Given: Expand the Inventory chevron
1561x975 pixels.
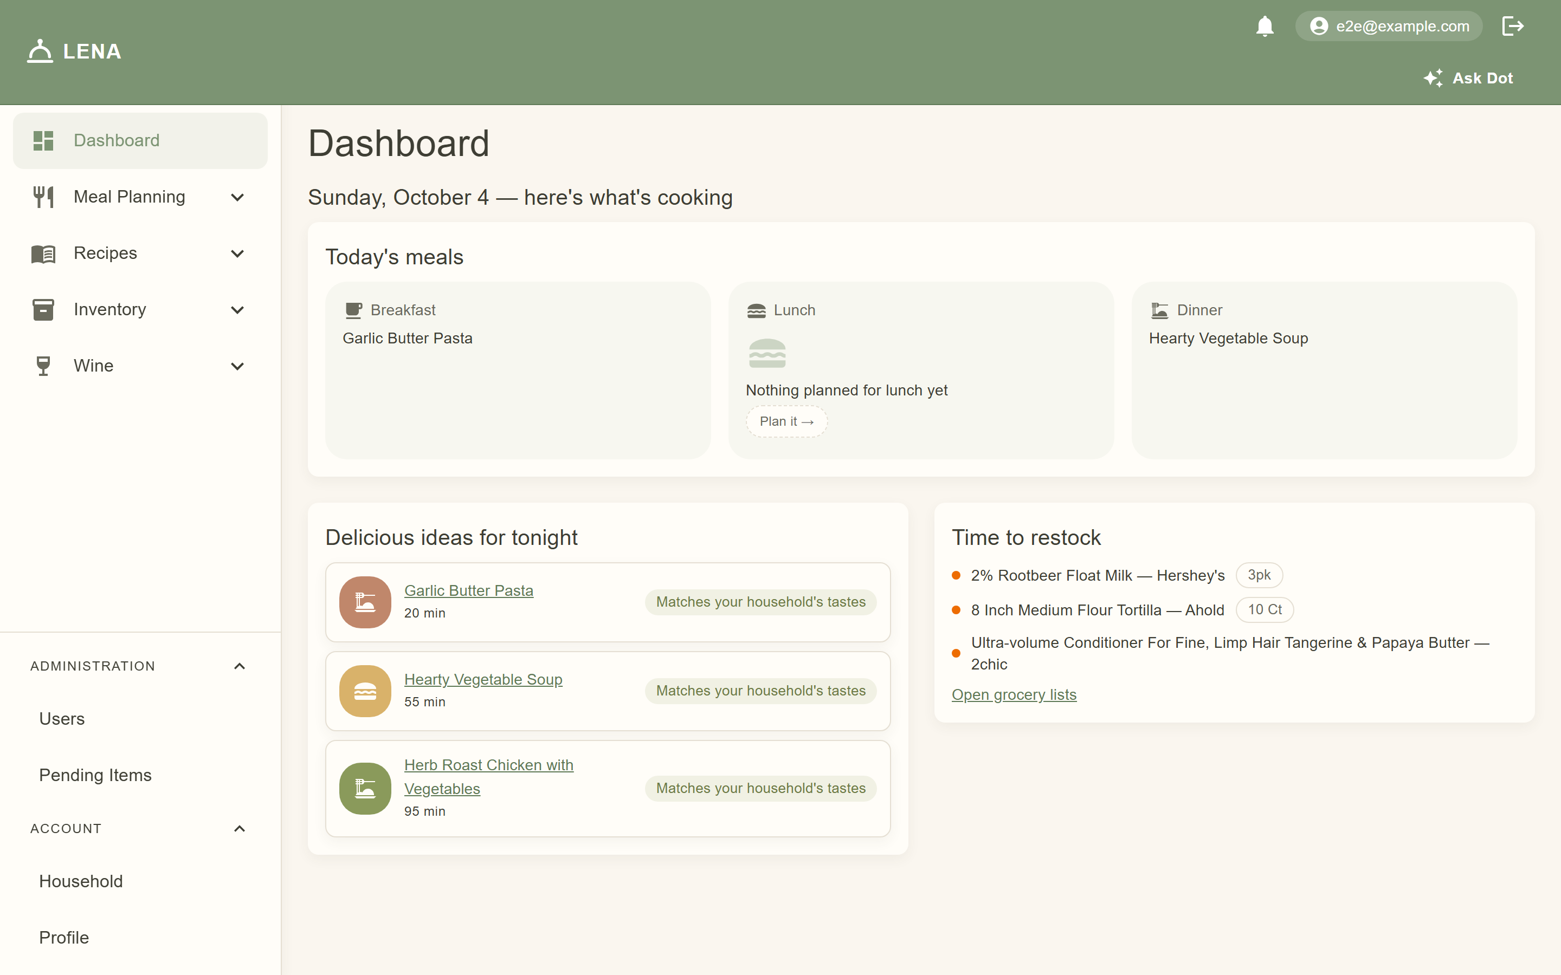Looking at the screenshot, I should (x=237, y=310).
